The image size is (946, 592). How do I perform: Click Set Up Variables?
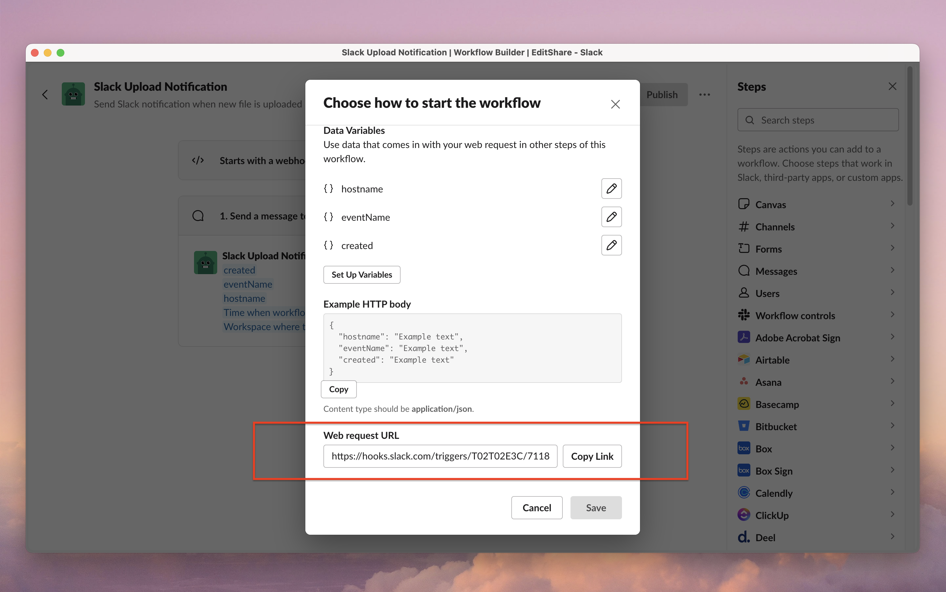tap(361, 274)
